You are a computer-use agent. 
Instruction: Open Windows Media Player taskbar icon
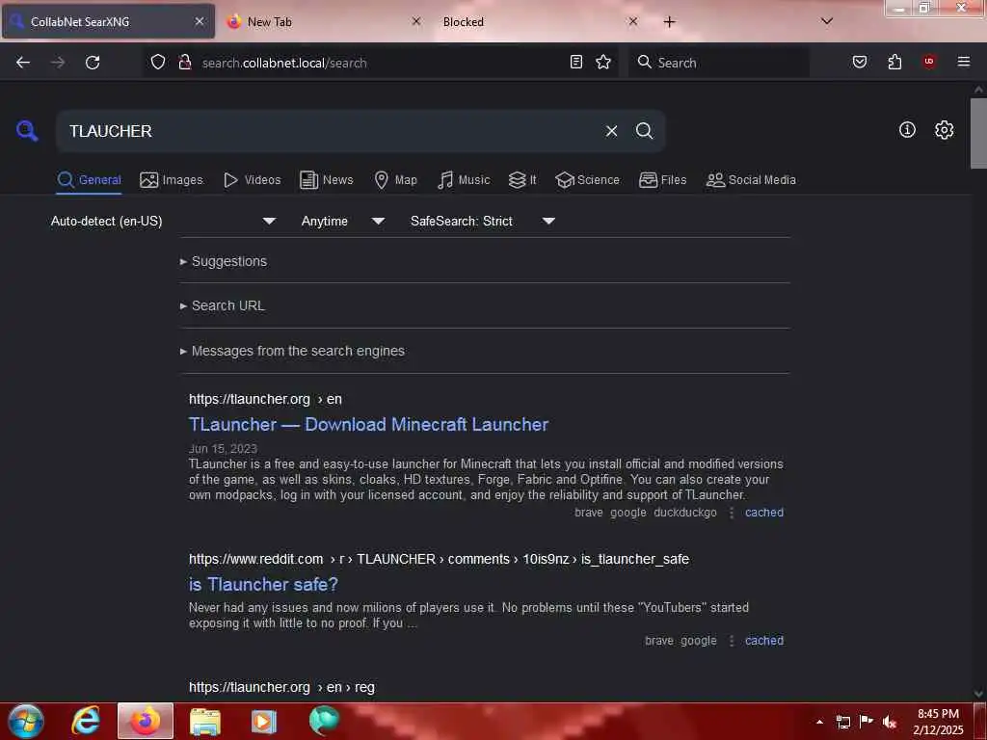pyautogui.click(x=264, y=722)
